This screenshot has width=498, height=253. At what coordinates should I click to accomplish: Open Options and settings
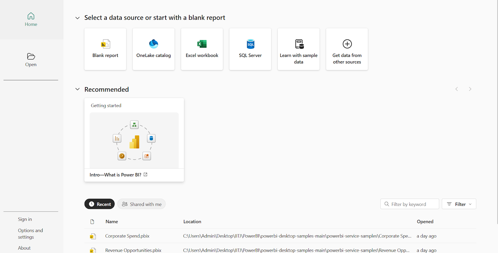[x=31, y=234]
